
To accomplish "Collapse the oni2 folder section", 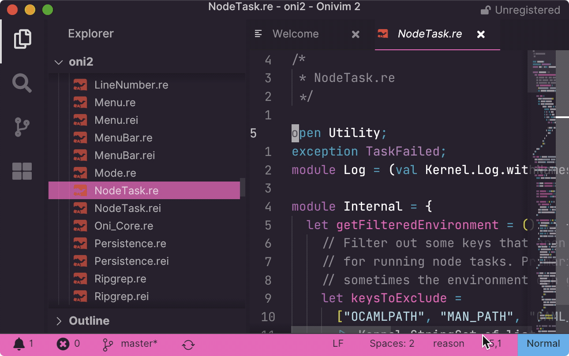I will [x=59, y=62].
